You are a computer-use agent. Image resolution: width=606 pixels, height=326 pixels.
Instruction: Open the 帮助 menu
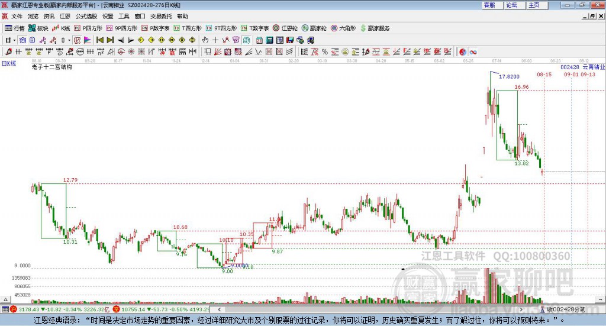coord(182,16)
